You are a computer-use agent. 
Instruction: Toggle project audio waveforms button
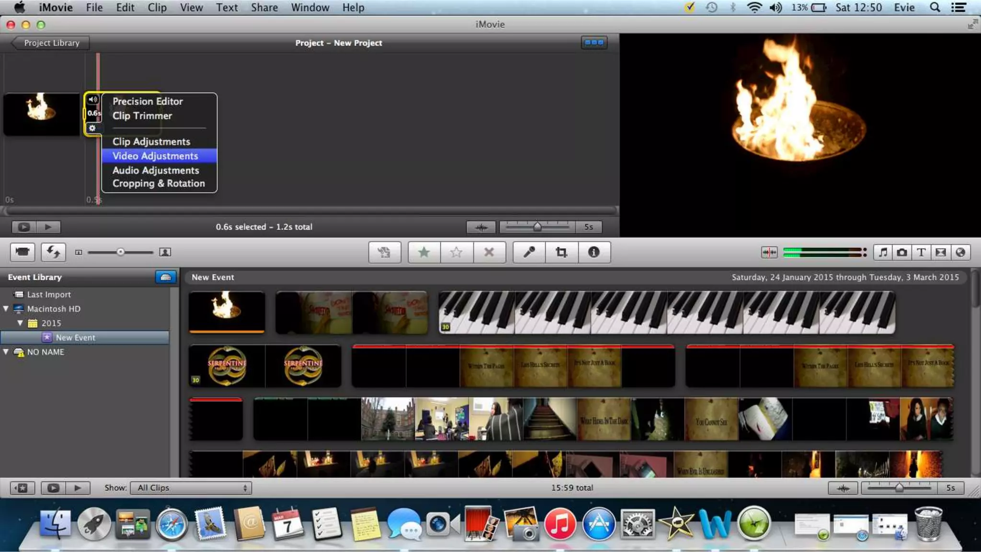point(481,227)
